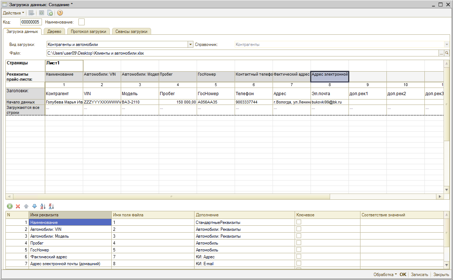453x280 pixels.
Task: Click the copy with plus toolbar icon
Action: pos(50,13)
